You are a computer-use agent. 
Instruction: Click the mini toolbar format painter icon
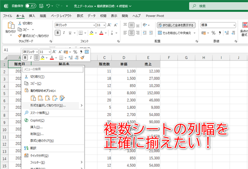pyautogui.click(x=82, y=58)
